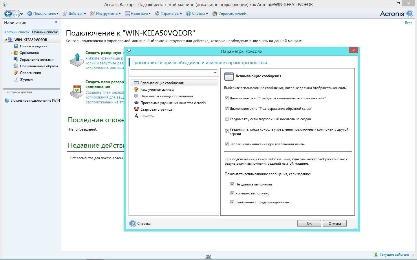Click the Create backup disk icon

point(77,60)
